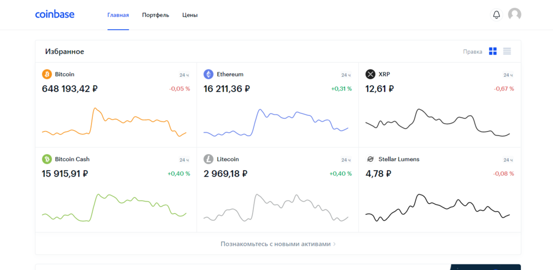Click the Ethereum coin icon

(209, 75)
